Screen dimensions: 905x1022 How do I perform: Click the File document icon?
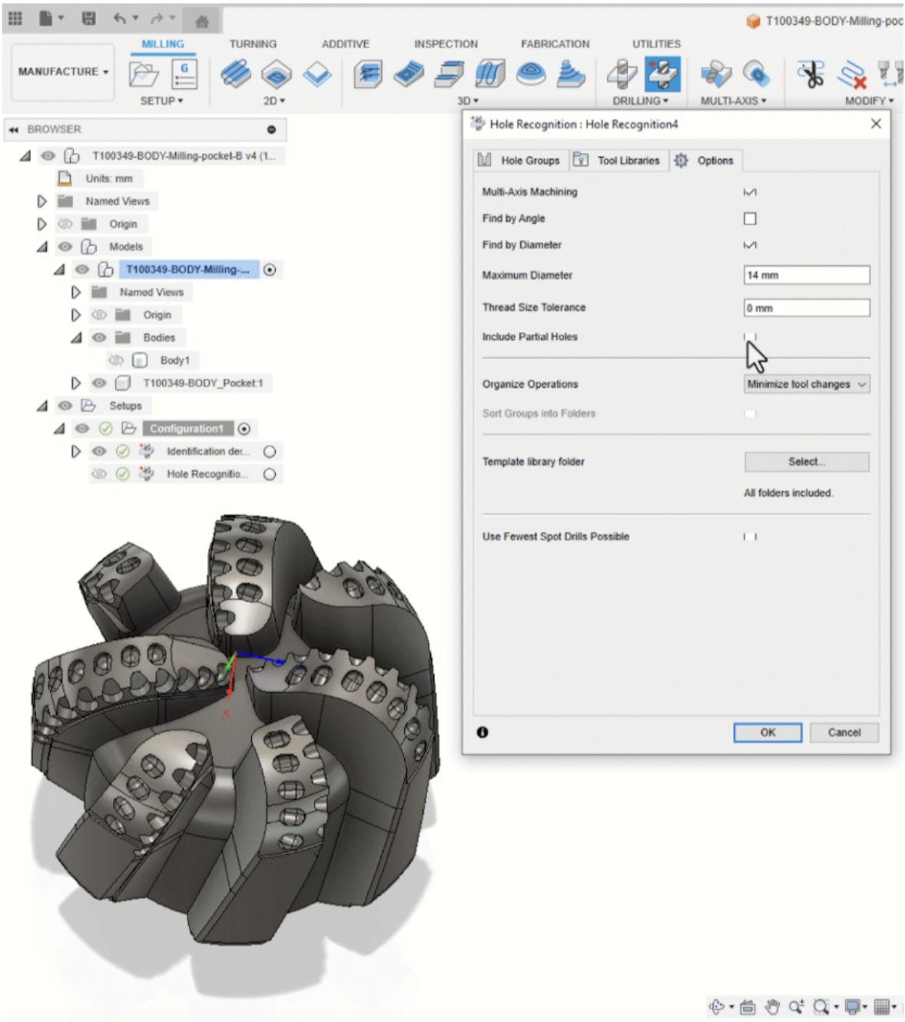click(x=46, y=18)
